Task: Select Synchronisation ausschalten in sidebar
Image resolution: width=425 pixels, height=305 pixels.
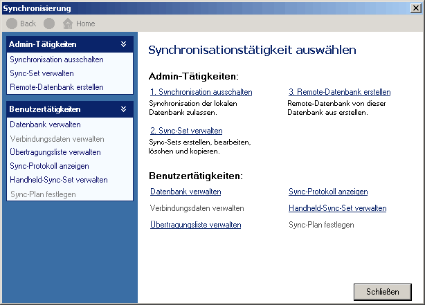Action: [x=57, y=59]
